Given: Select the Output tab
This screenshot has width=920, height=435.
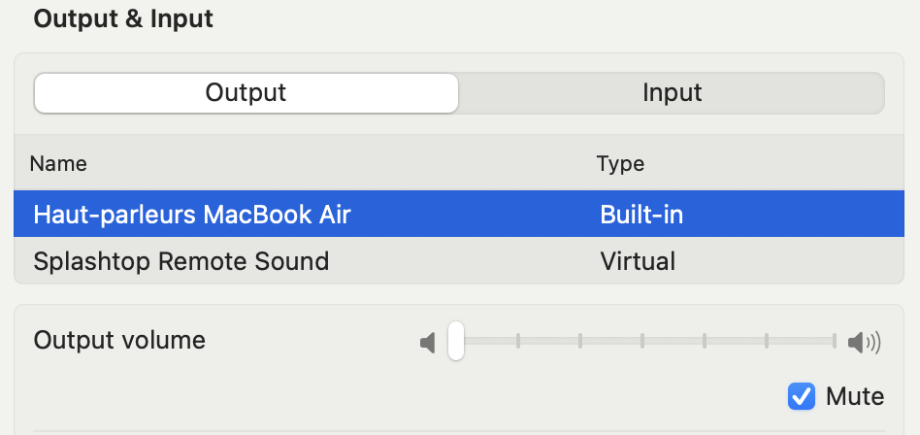Looking at the screenshot, I should click(x=246, y=93).
